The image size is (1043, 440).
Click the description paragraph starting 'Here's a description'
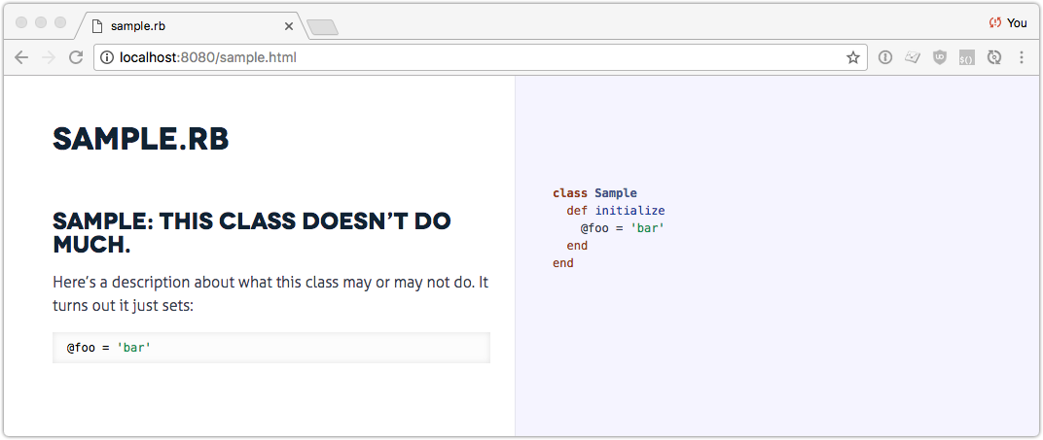270,294
